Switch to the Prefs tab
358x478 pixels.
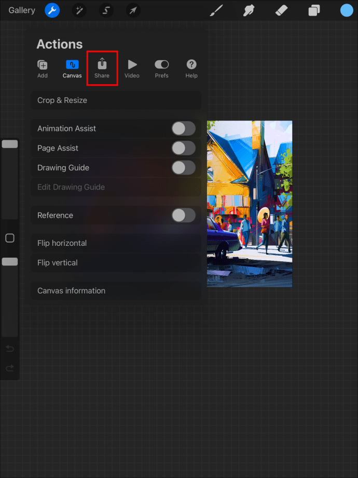(162, 69)
